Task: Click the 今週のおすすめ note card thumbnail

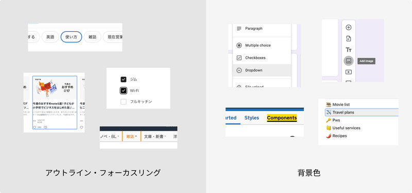Action: (x=55, y=88)
